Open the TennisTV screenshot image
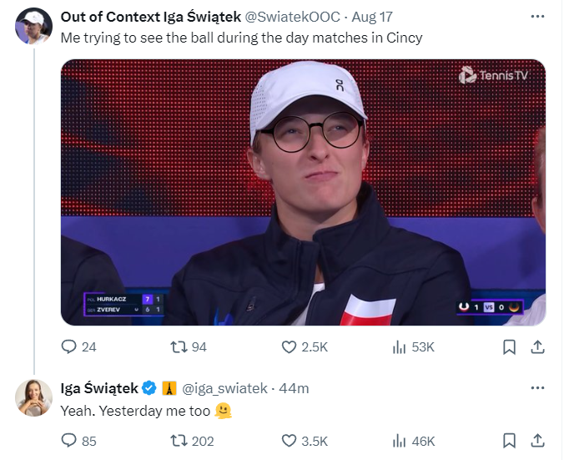The image size is (569, 460). pyautogui.click(x=303, y=192)
